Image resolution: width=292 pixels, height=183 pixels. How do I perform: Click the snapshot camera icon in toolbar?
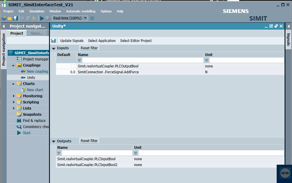point(48,18)
